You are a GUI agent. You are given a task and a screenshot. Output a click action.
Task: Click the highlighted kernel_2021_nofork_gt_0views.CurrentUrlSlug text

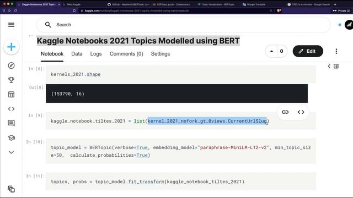click(x=207, y=121)
